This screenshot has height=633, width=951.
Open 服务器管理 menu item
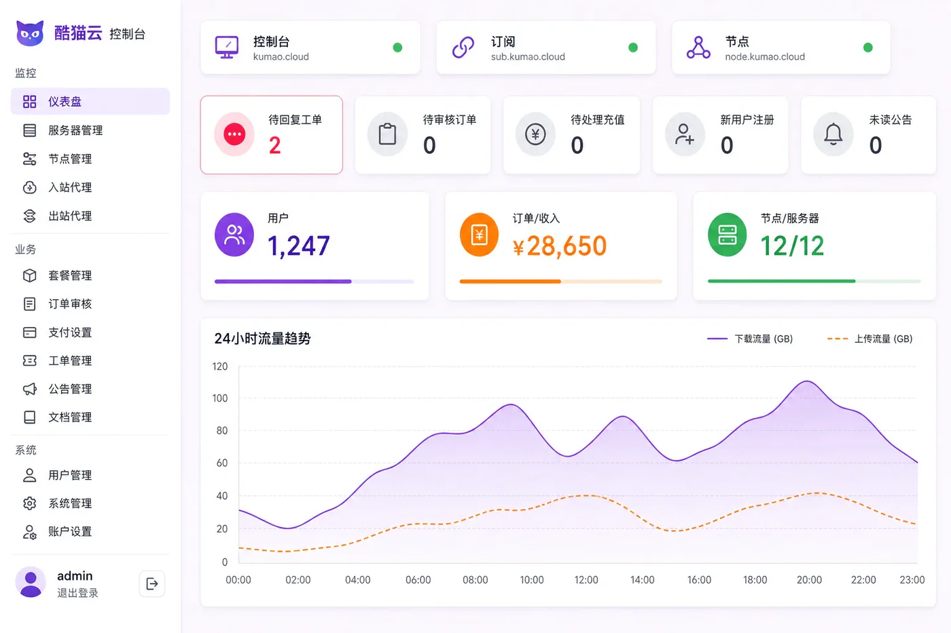[x=90, y=130]
